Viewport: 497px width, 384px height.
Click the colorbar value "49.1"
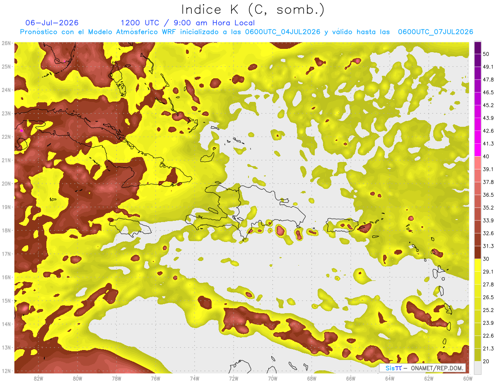[x=488, y=67]
